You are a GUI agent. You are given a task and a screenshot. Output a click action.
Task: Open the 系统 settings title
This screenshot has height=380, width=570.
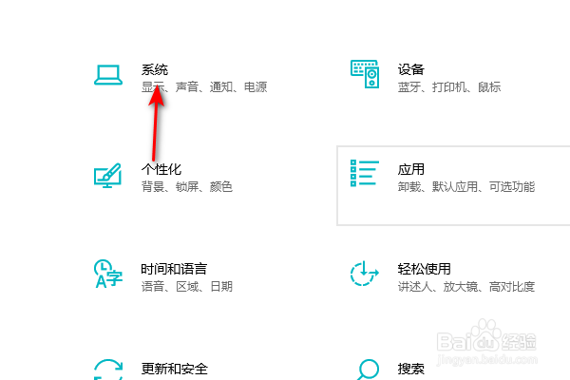(x=155, y=69)
